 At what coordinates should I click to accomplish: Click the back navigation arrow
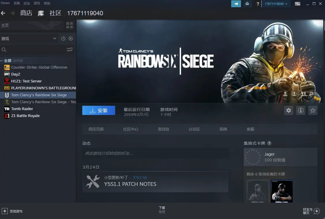tap(3, 13)
